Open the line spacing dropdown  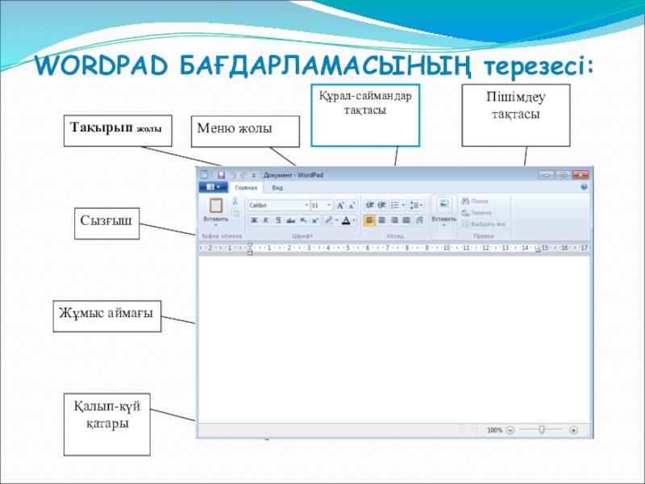pyautogui.click(x=416, y=205)
